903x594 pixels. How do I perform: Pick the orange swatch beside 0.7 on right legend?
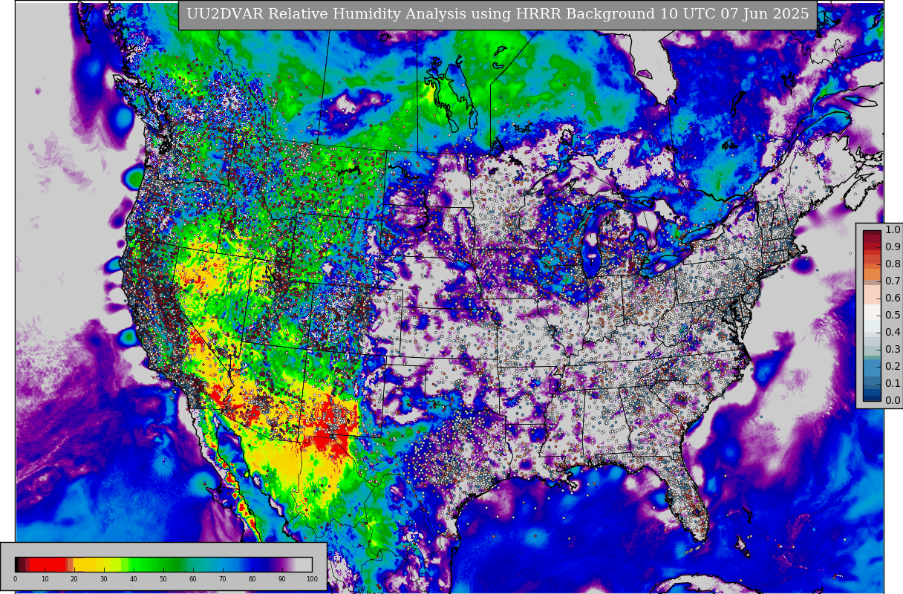[x=872, y=275]
